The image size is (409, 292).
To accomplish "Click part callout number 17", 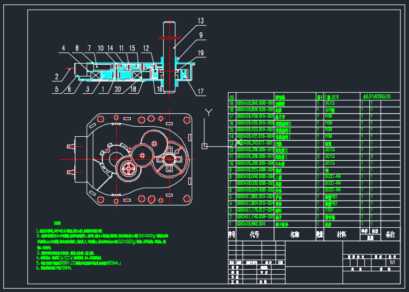I will point(201,91).
